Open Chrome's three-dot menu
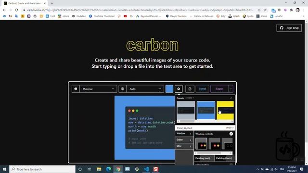308x173 pixels. 304,10
